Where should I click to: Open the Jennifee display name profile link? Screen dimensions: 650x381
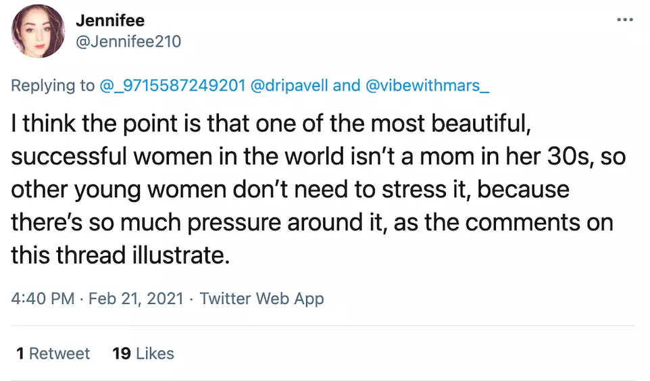(110, 21)
